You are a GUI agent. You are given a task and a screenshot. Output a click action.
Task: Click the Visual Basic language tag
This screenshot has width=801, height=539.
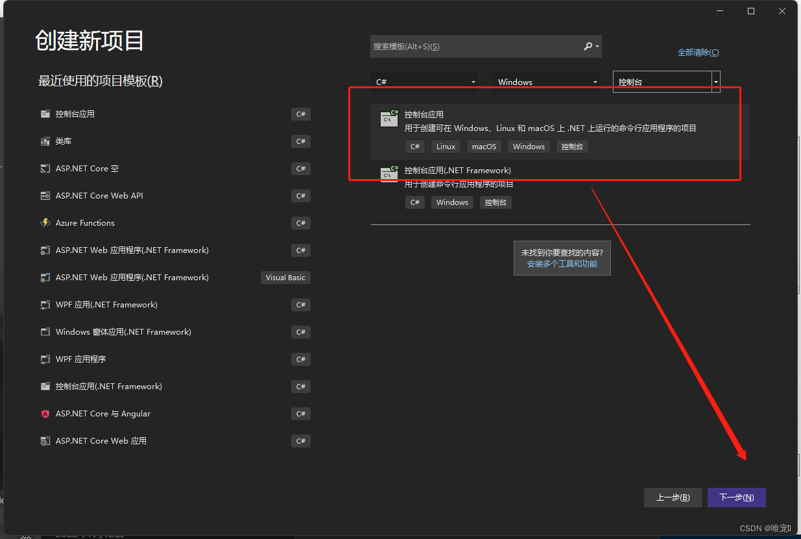(x=285, y=278)
